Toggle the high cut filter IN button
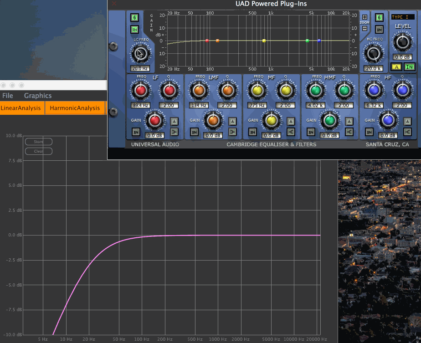This screenshot has width=421, height=343. coord(379,30)
